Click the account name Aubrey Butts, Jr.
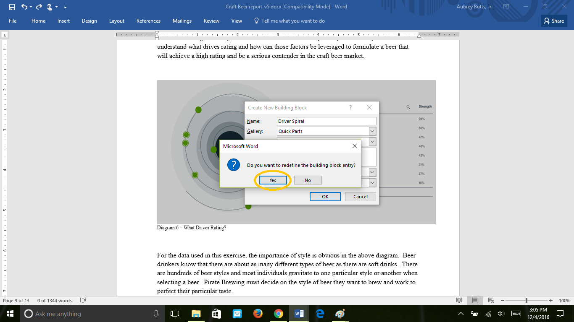This screenshot has height=322, width=574. (474, 7)
